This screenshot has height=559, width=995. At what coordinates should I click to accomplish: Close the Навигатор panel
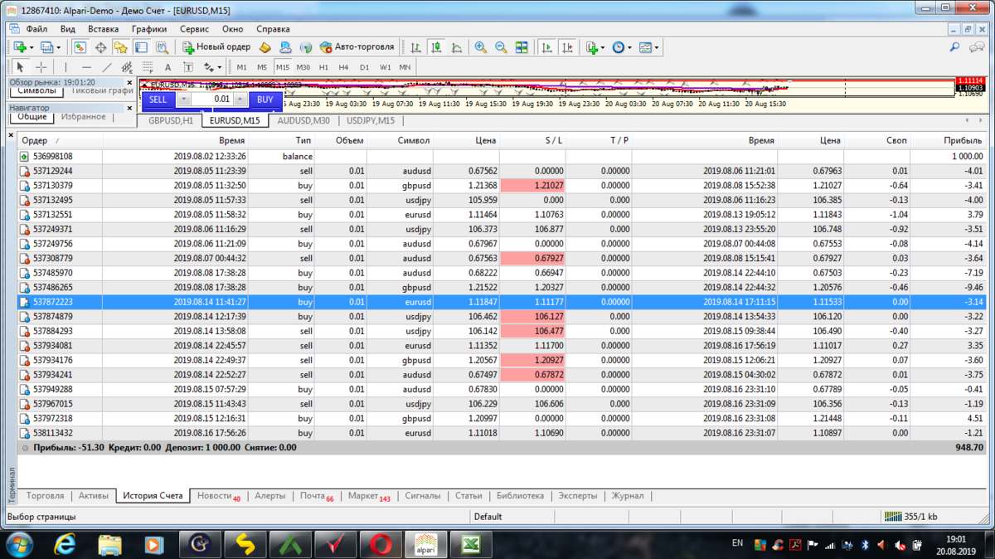129,108
